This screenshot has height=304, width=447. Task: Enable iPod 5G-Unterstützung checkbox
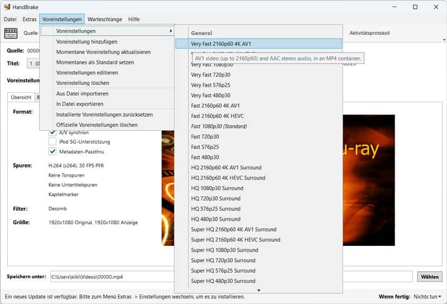[53, 141]
